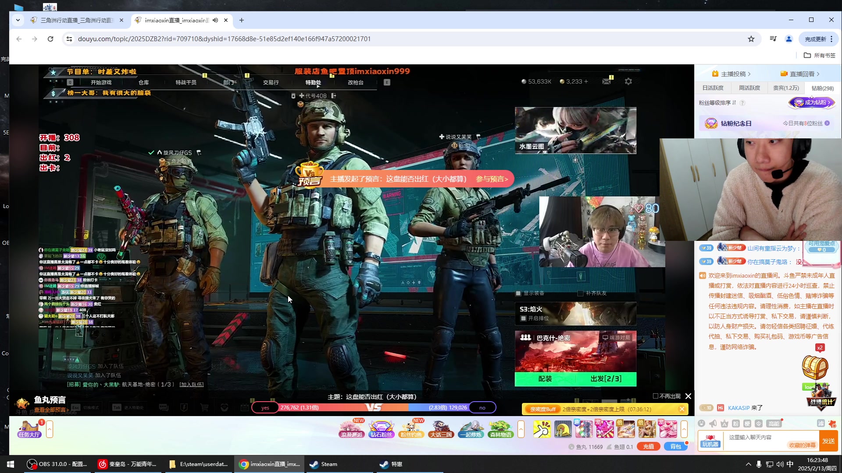Switch to the 周活跃度 tab
Image resolution: width=842 pixels, height=473 pixels.
[749, 88]
